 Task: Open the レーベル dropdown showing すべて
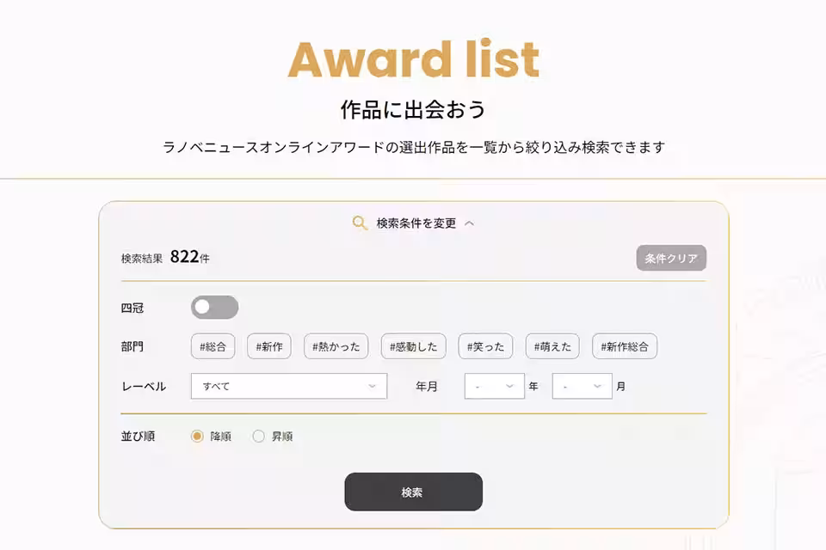288,386
